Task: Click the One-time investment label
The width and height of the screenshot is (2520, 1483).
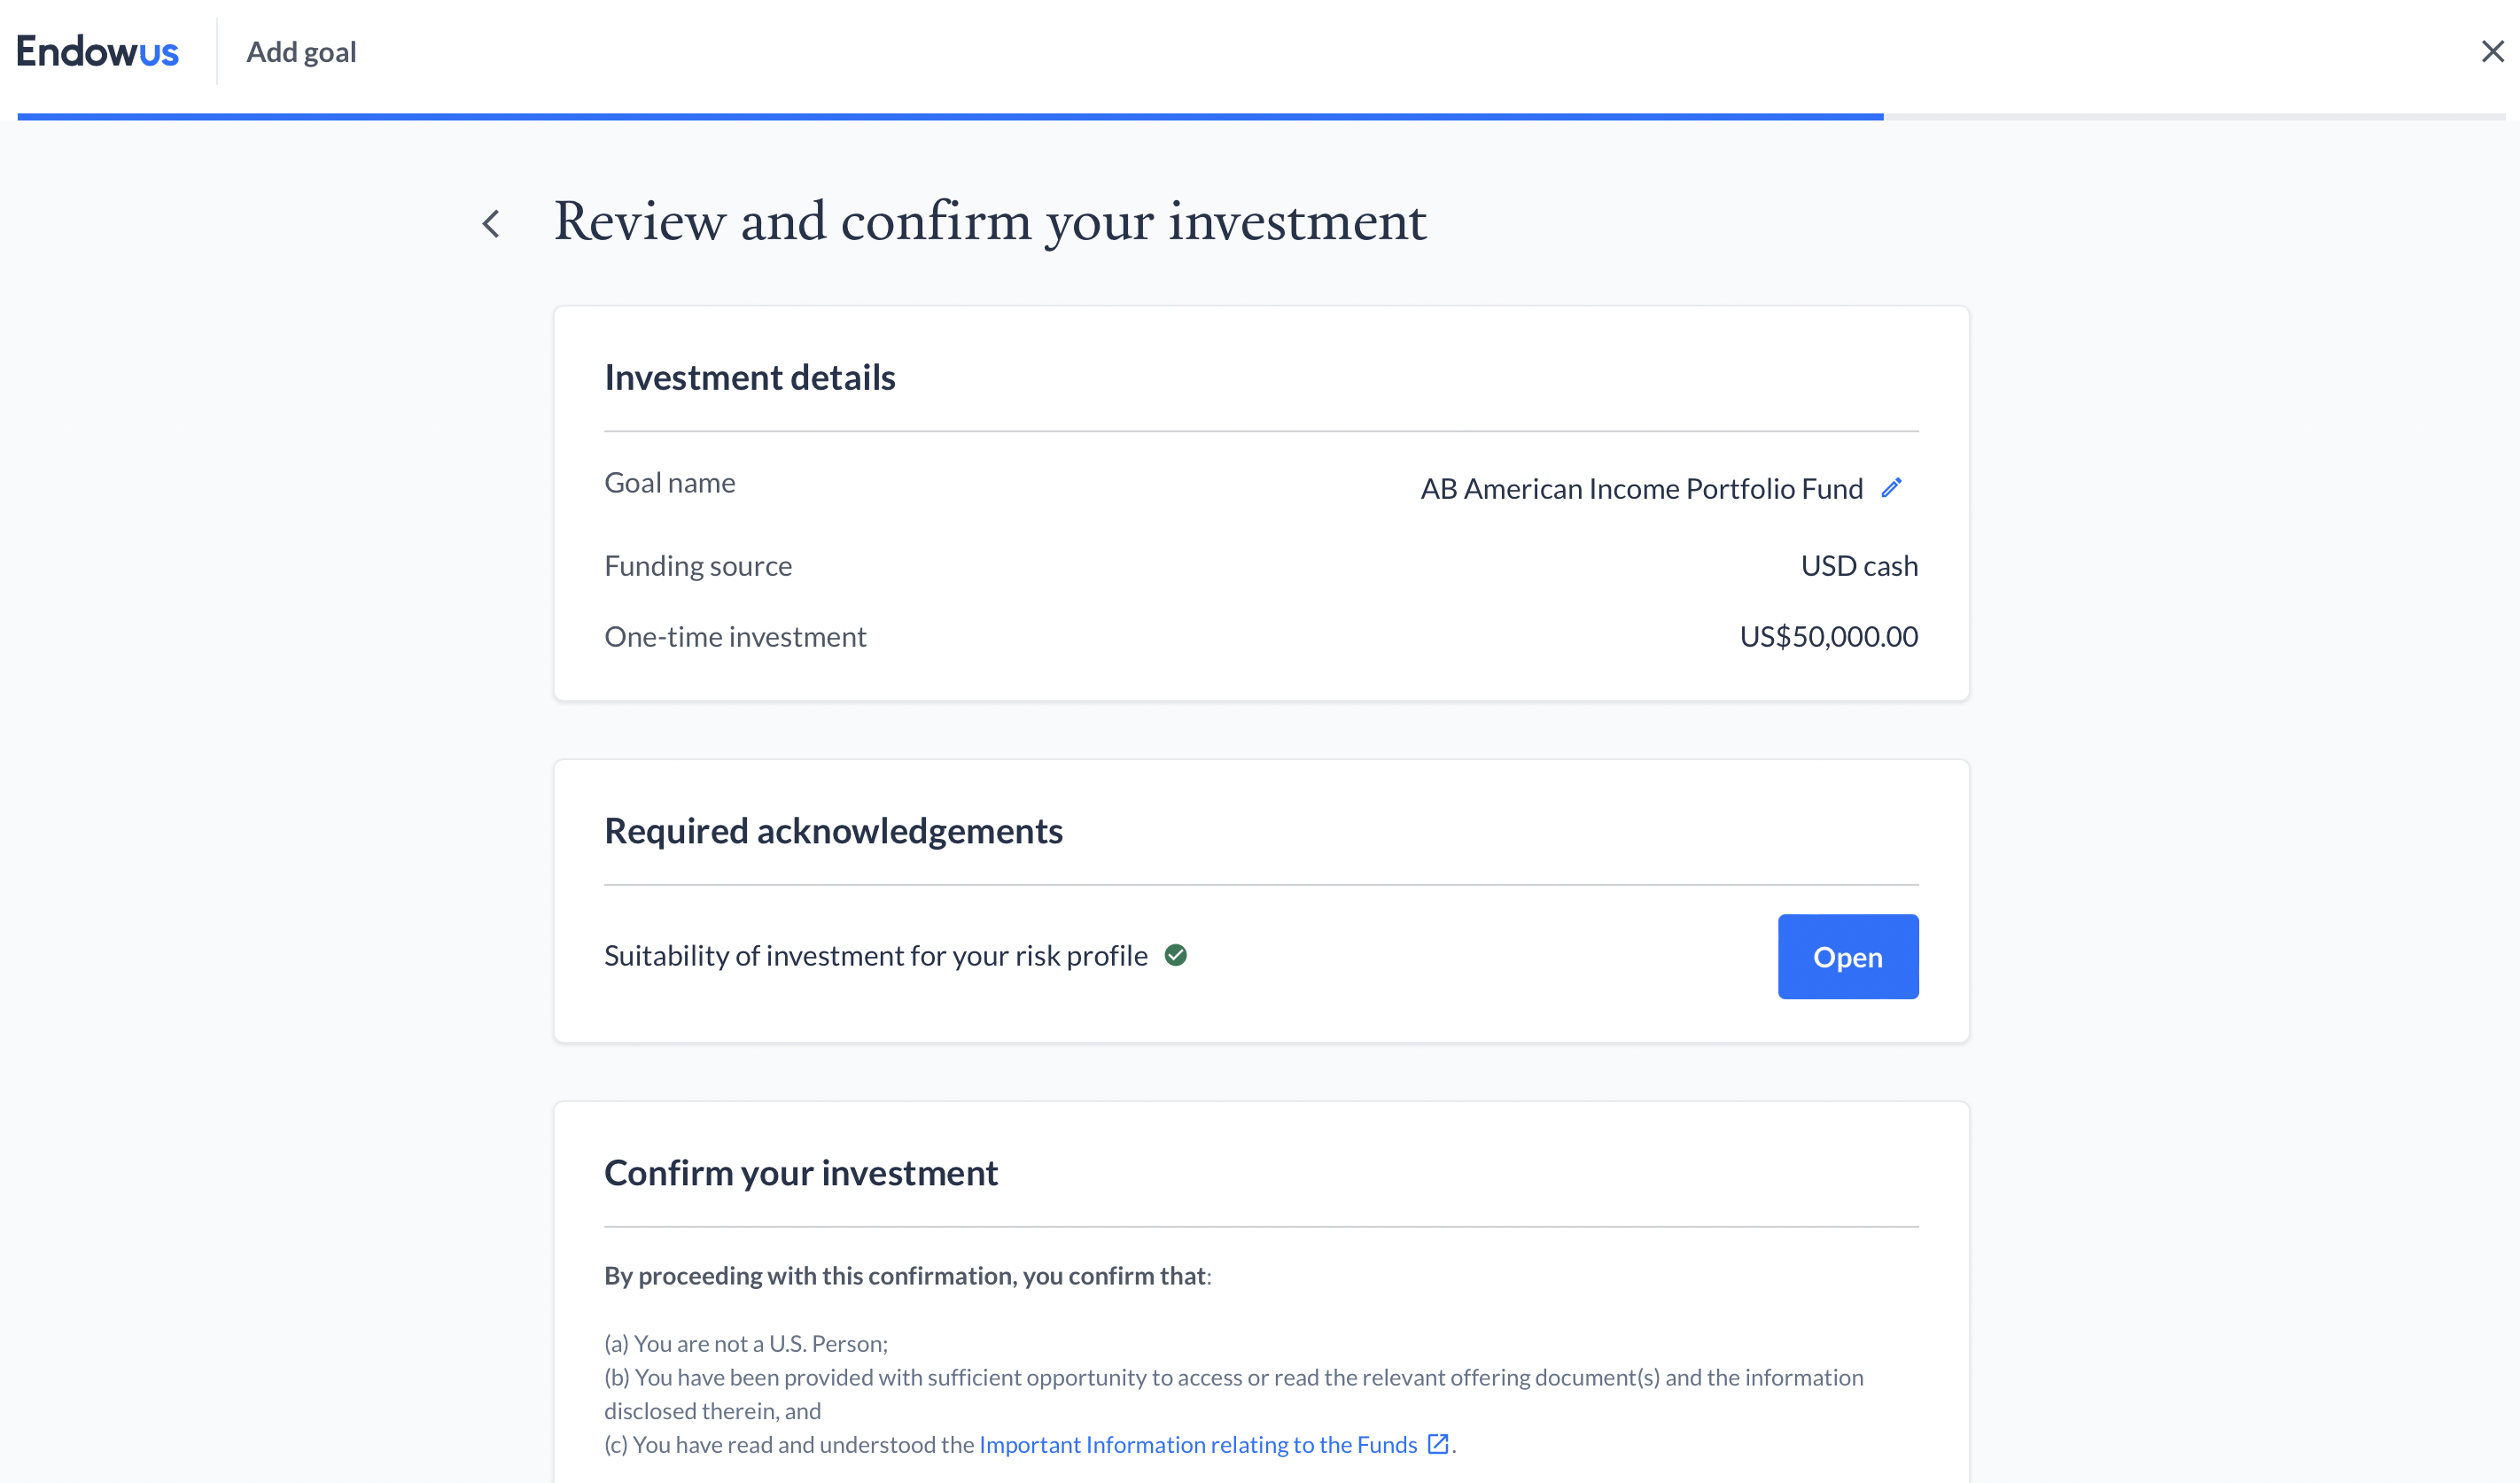Action: click(735, 637)
